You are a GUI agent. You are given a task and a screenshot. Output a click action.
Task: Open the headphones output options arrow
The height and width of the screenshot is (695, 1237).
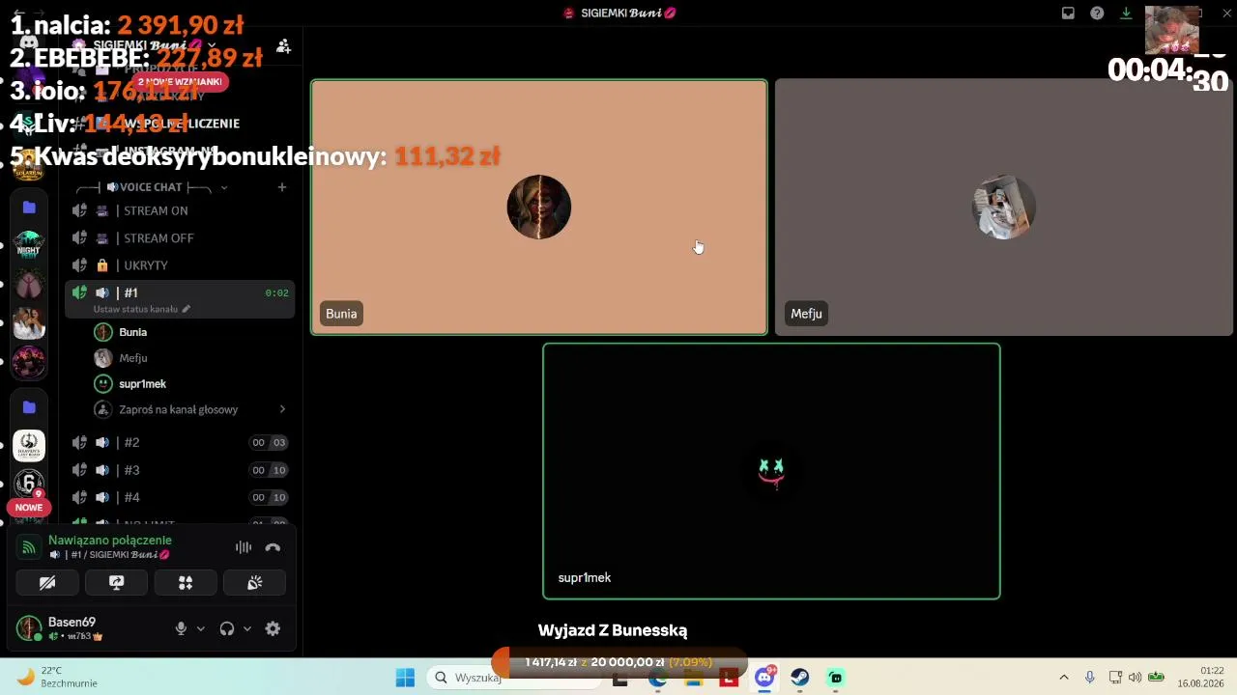click(246, 628)
